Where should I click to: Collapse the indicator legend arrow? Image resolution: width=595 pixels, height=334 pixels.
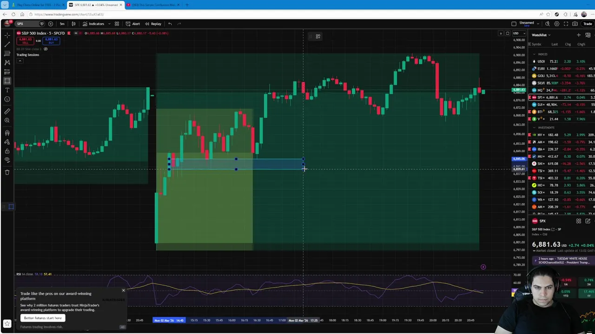[20, 61]
